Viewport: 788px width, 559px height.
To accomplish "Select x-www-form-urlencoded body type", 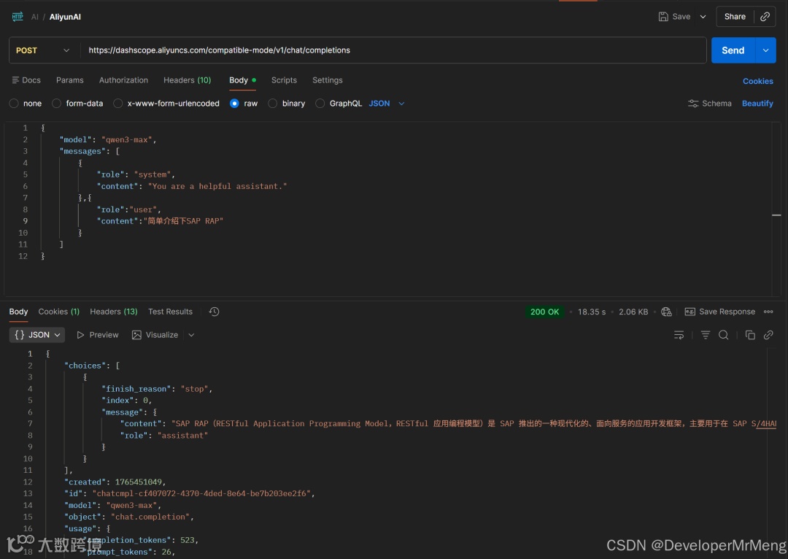I will (118, 104).
